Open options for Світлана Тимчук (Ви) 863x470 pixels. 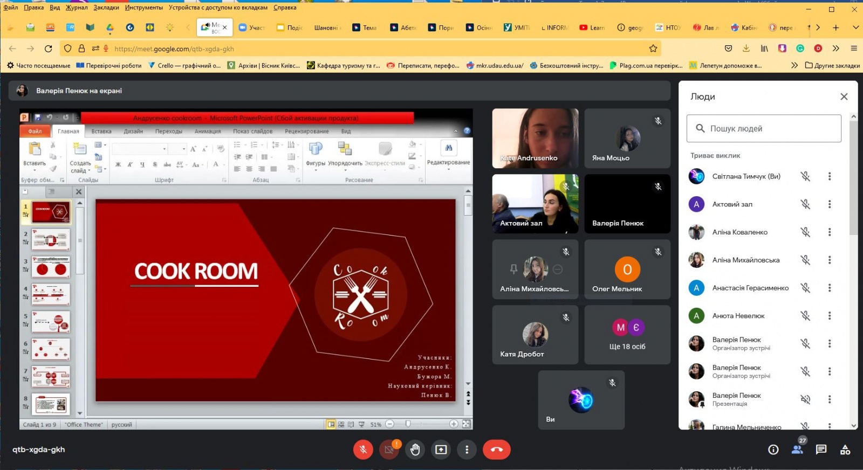click(830, 176)
